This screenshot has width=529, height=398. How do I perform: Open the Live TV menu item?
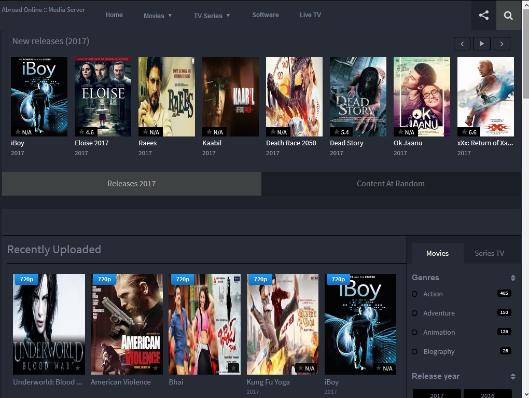pos(310,15)
